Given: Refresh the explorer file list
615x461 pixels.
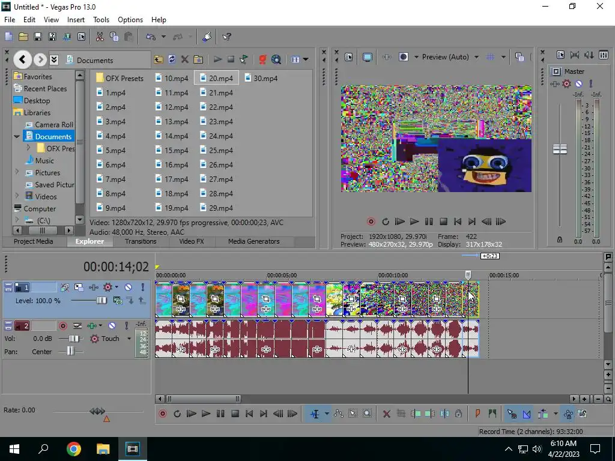Looking at the screenshot, I should (x=172, y=59).
